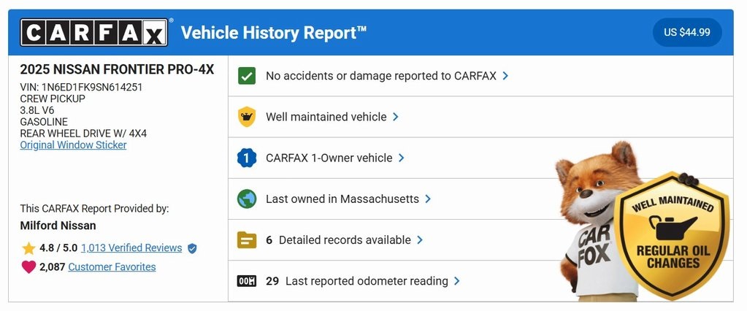Screen dimensions: 747x311
Task: Open the Original Window Sticker link
Action: [73, 145]
